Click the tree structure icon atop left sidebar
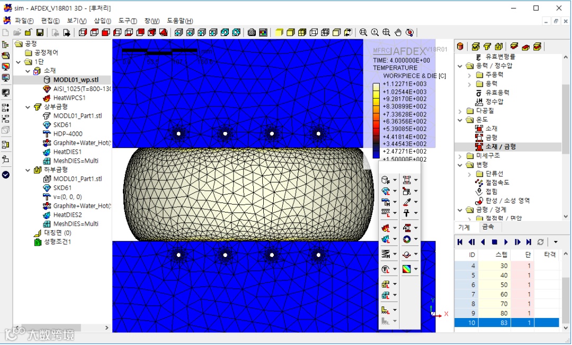This screenshot has width=572, height=345. point(5,45)
